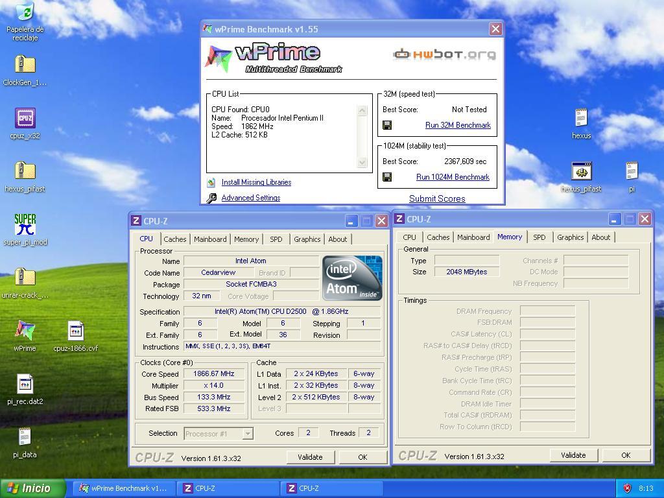Click the Inicio start button
The height and width of the screenshot is (498, 664).
[33, 488]
